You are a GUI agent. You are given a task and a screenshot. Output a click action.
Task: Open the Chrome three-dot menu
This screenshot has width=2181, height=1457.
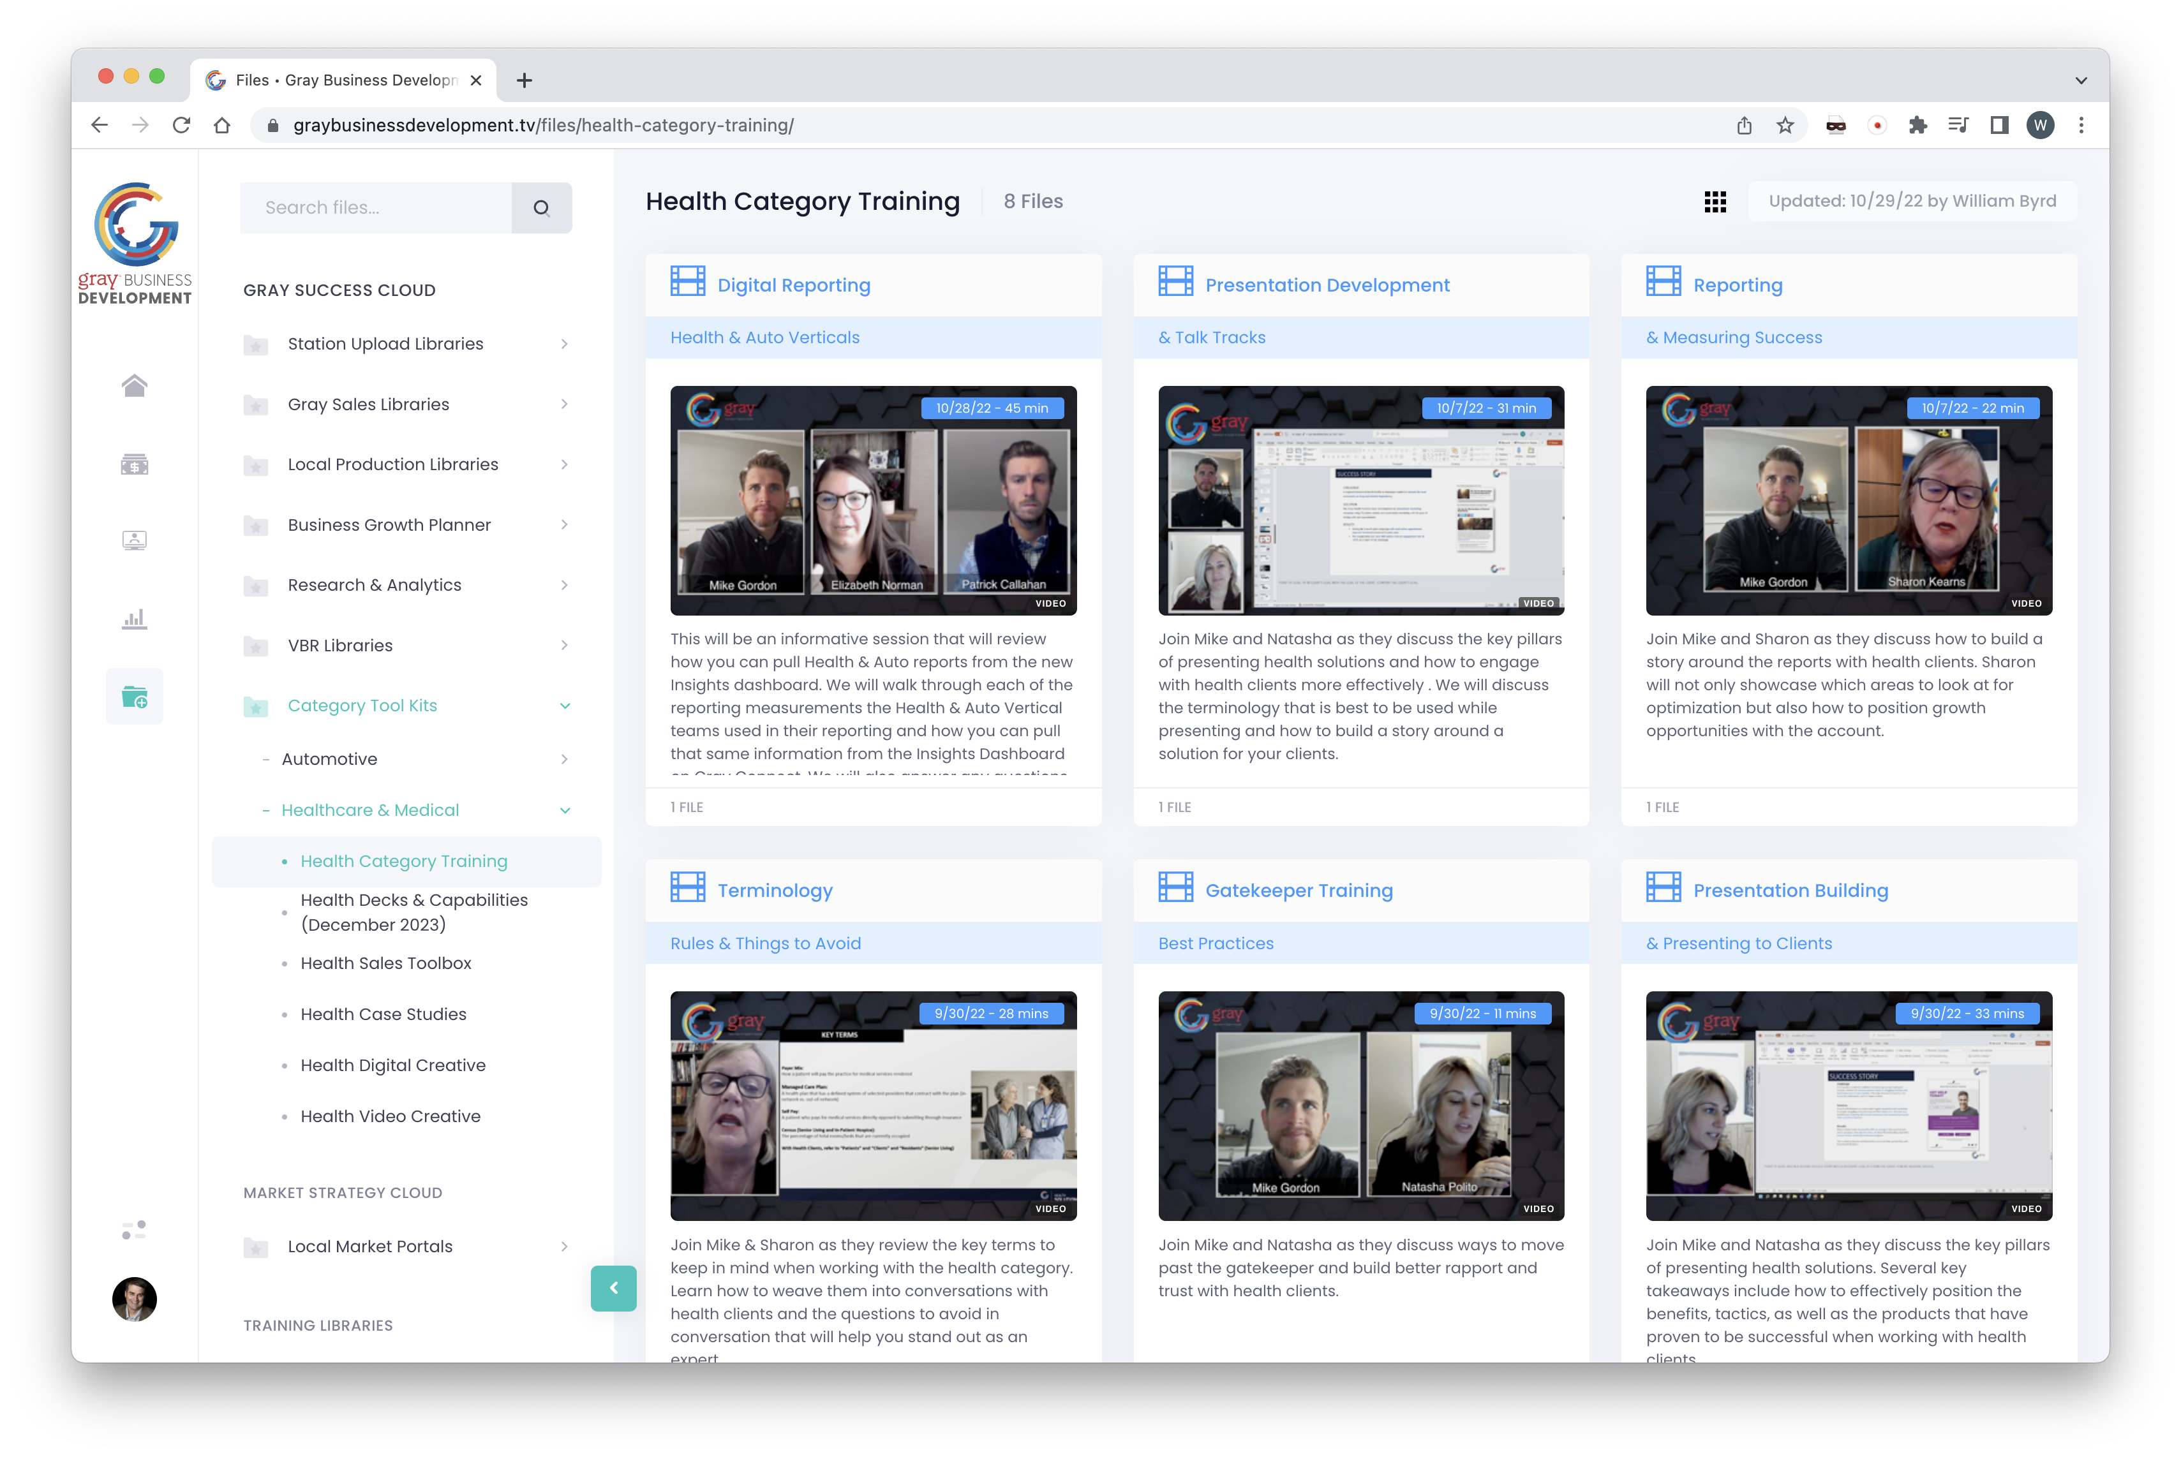click(2081, 126)
